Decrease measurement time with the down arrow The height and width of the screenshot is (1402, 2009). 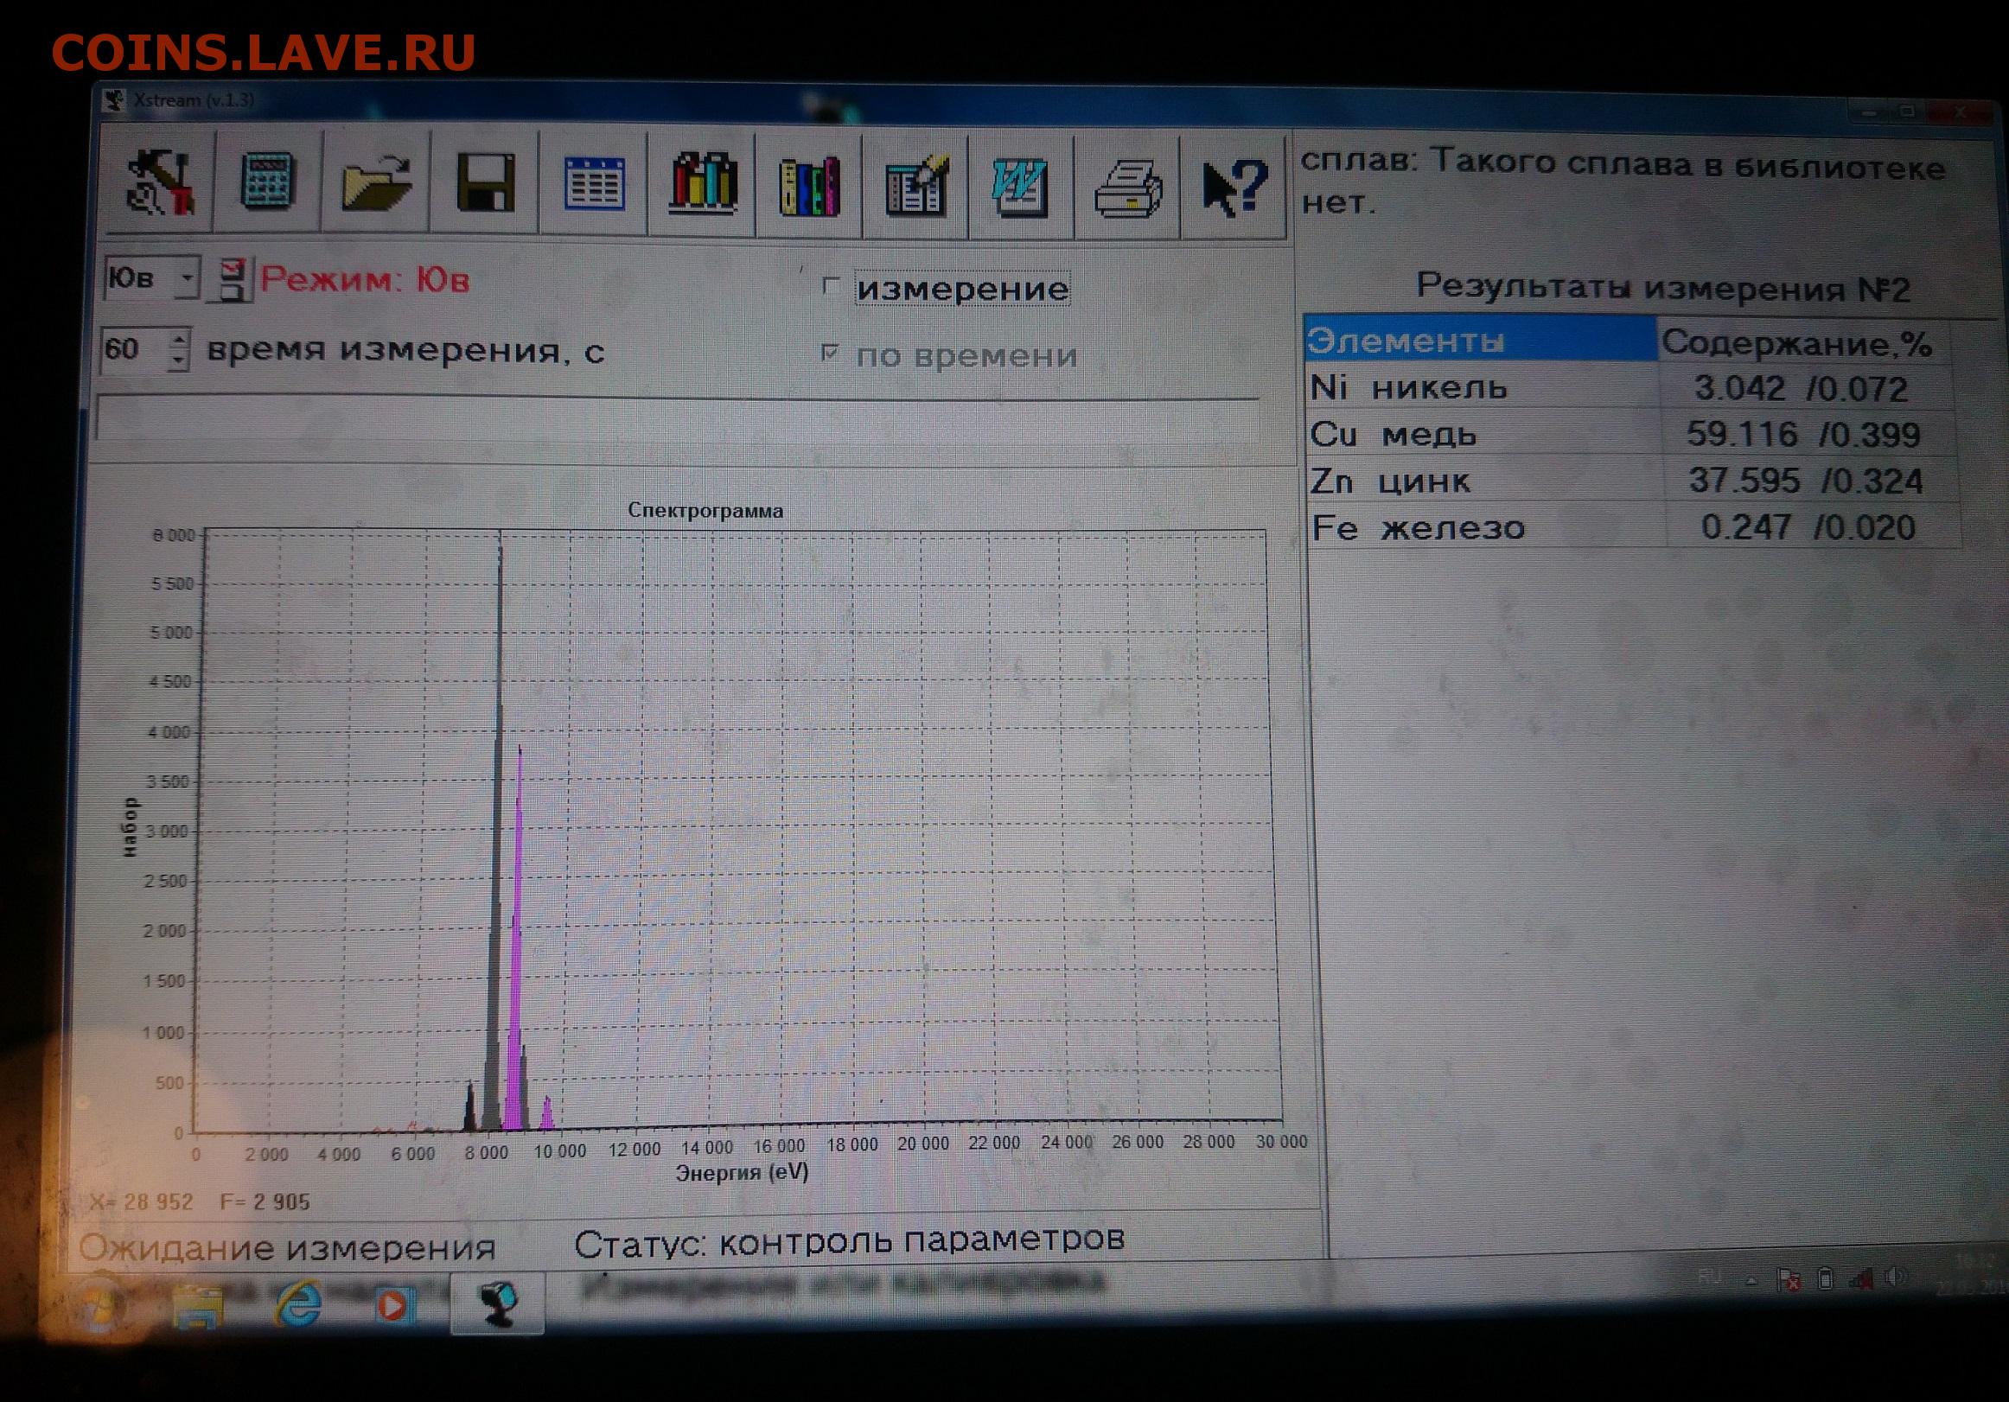click(178, 359)
